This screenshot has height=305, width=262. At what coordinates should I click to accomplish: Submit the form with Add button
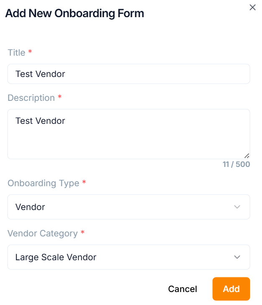point(231,289)
